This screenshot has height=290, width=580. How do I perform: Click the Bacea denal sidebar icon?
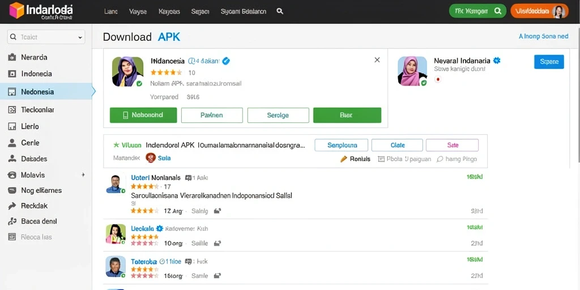(12, 221)
